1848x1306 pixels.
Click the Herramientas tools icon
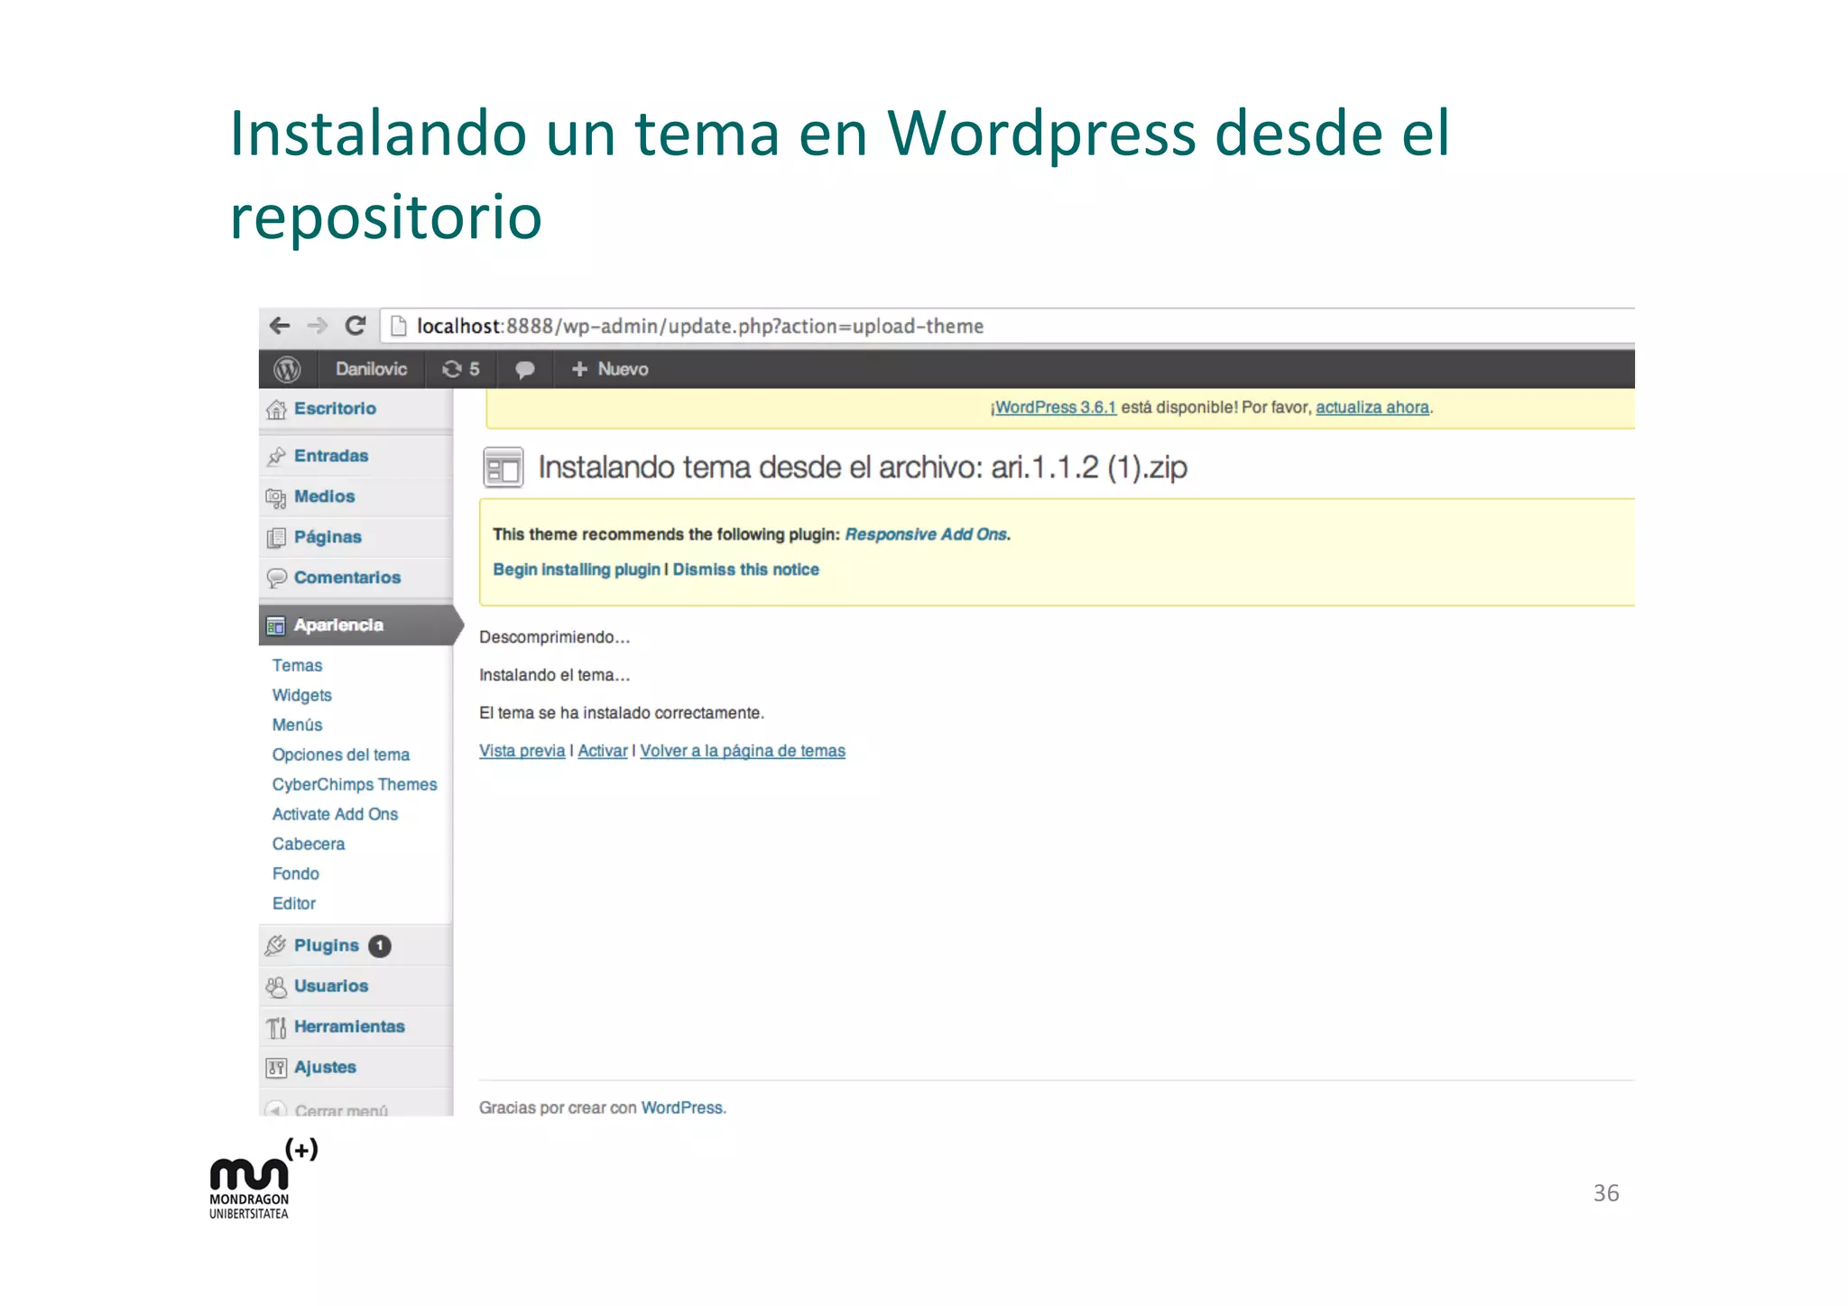click(x=276, y=1028)
